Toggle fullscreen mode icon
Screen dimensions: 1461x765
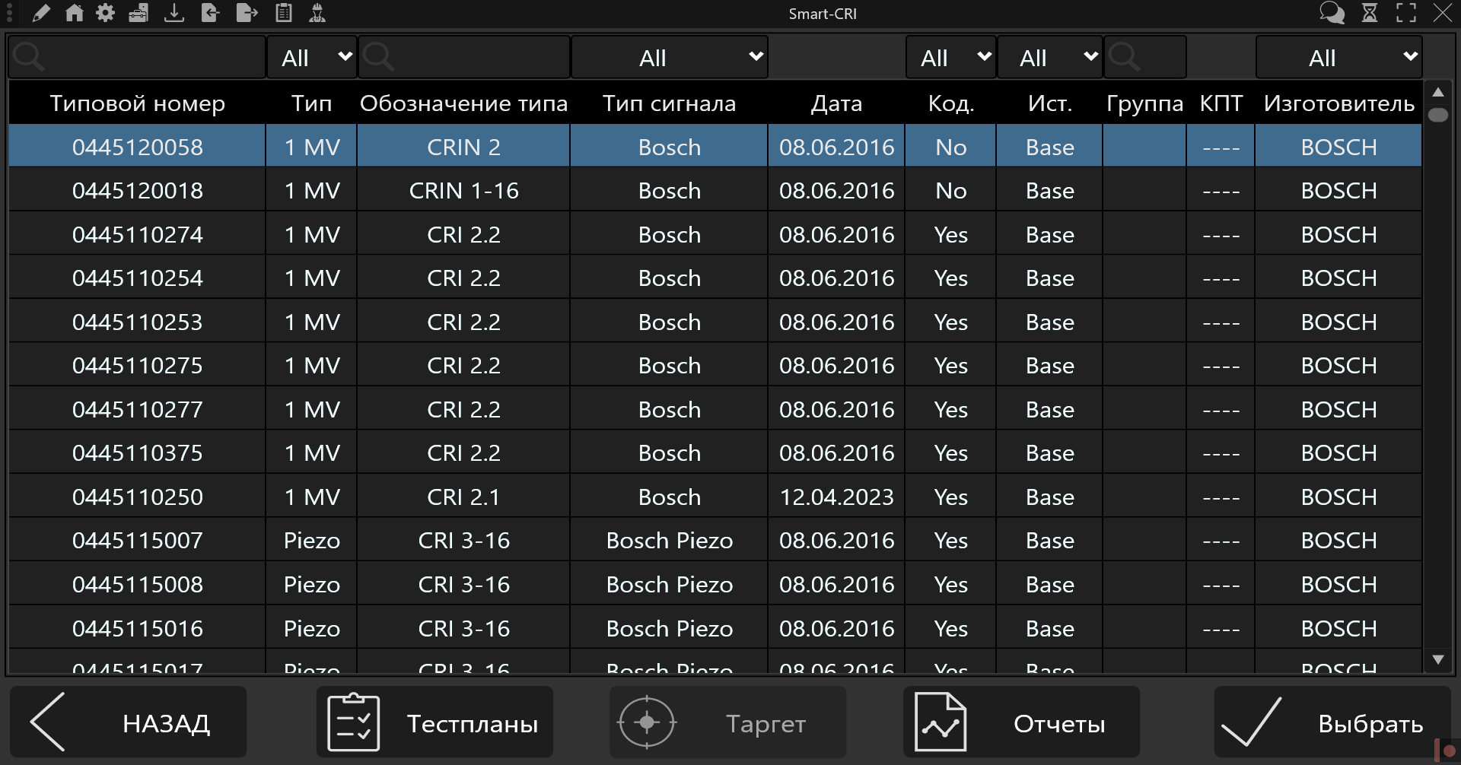pyautogui.click(x=1406, y=13)
